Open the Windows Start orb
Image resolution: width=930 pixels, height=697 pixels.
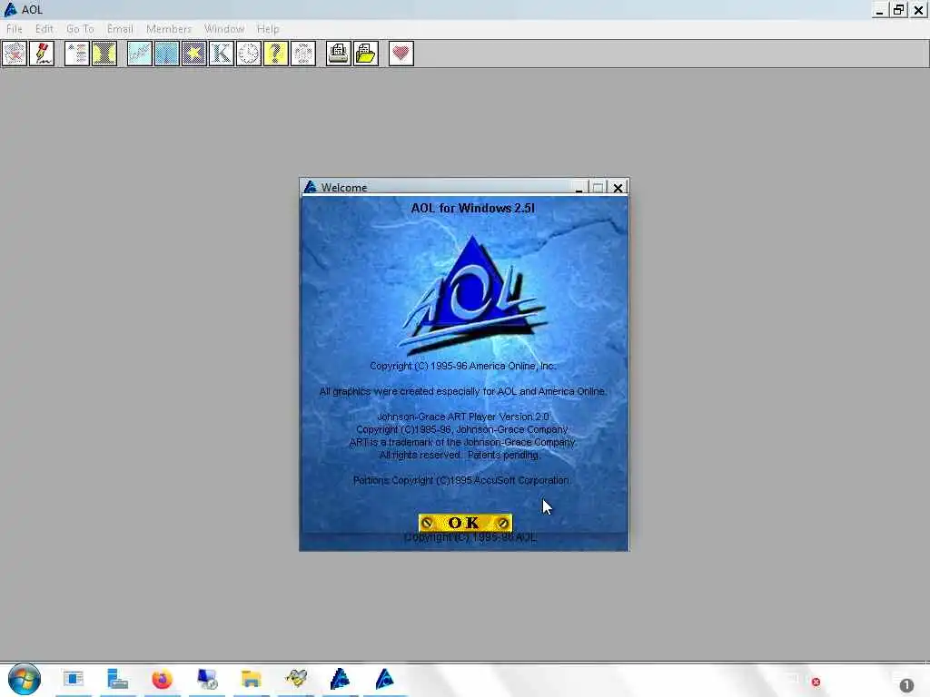pos(25,679)
